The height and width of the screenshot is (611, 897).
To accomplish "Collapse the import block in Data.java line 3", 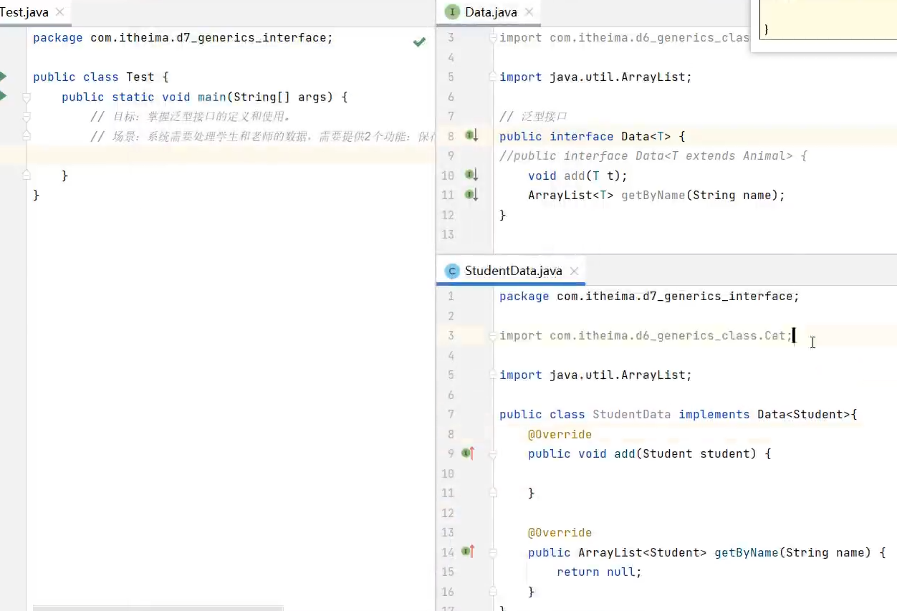I will 493,37.
